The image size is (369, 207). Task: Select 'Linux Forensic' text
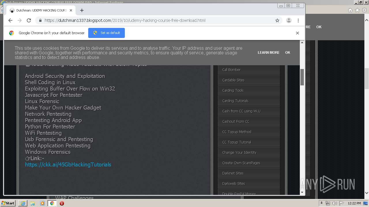click(42, 101)
